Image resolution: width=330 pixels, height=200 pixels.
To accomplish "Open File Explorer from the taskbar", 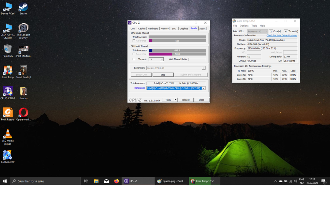I will tap(96, 181).
